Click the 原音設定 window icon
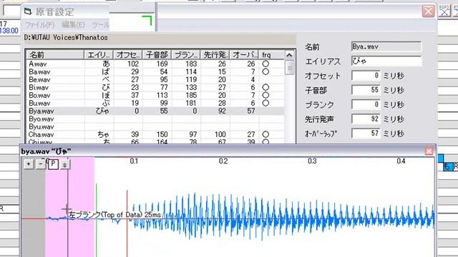The width and height of the screenshot is (458, 257). pos(28,11)
